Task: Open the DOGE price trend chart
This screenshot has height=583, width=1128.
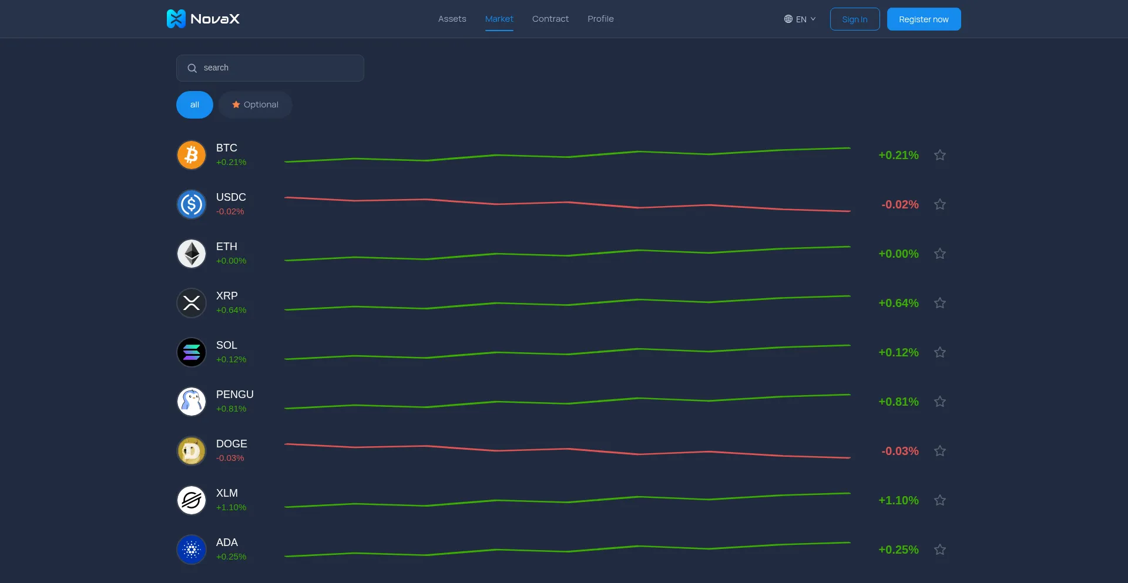Action: pyautogui.click(x=568, y=451)
